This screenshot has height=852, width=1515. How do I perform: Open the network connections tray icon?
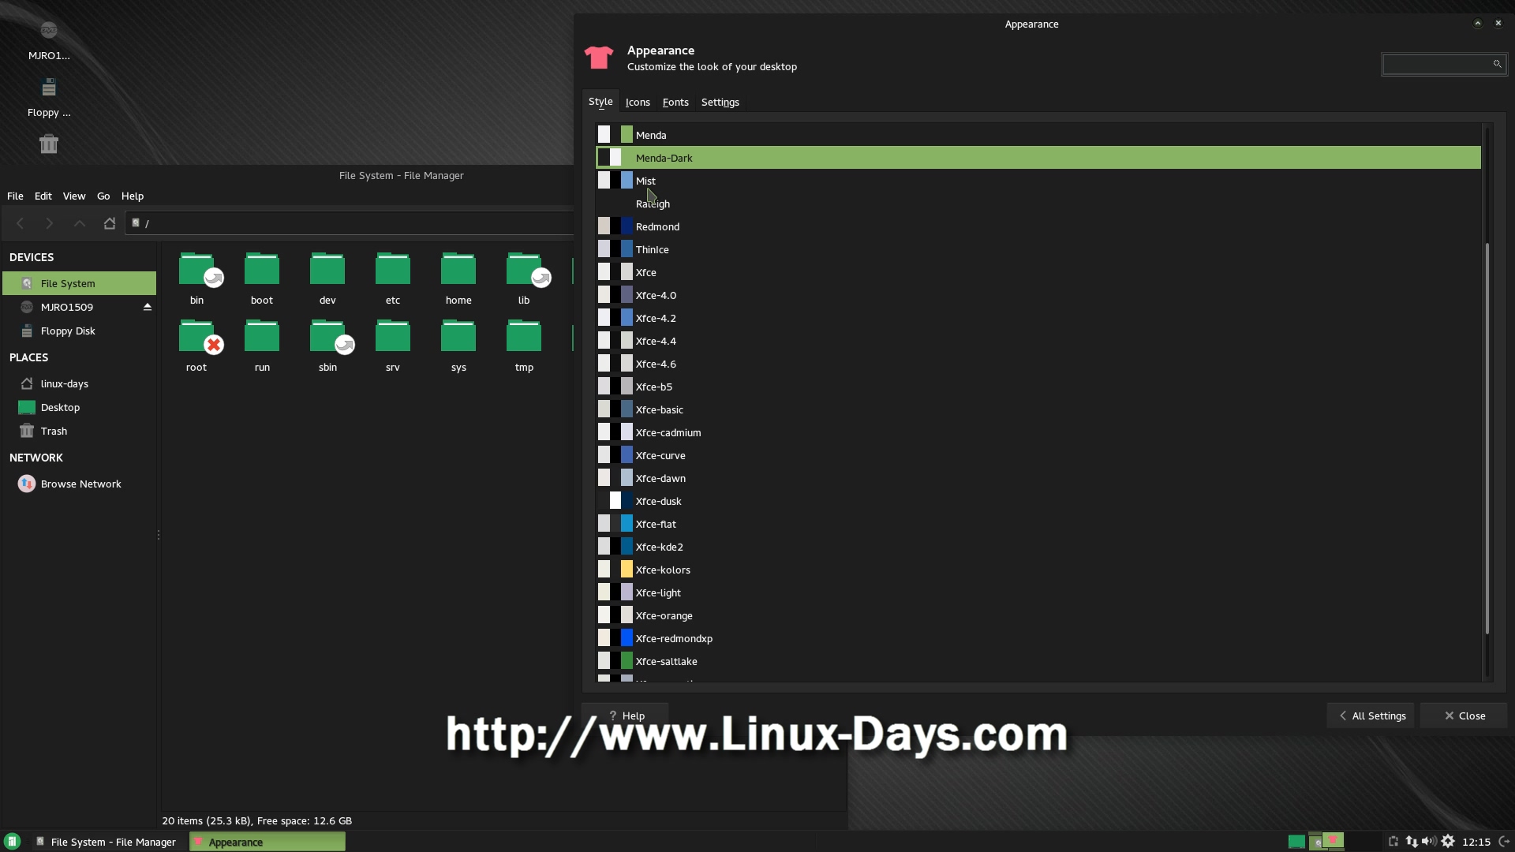(x=1412, y=842)
